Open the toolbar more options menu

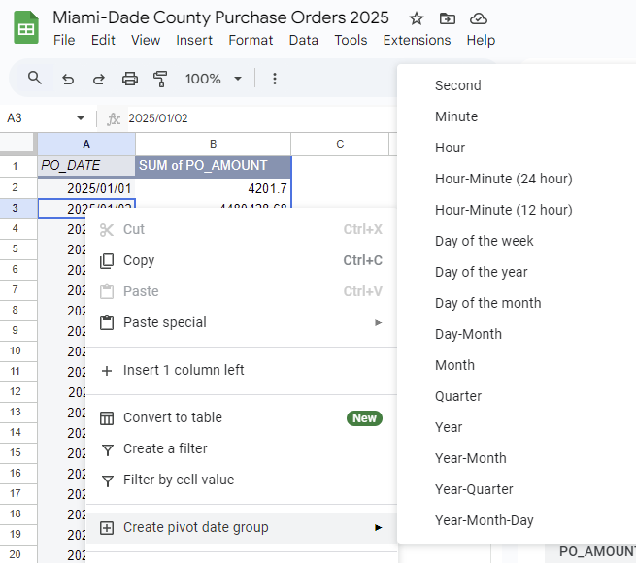coord(275,79)
